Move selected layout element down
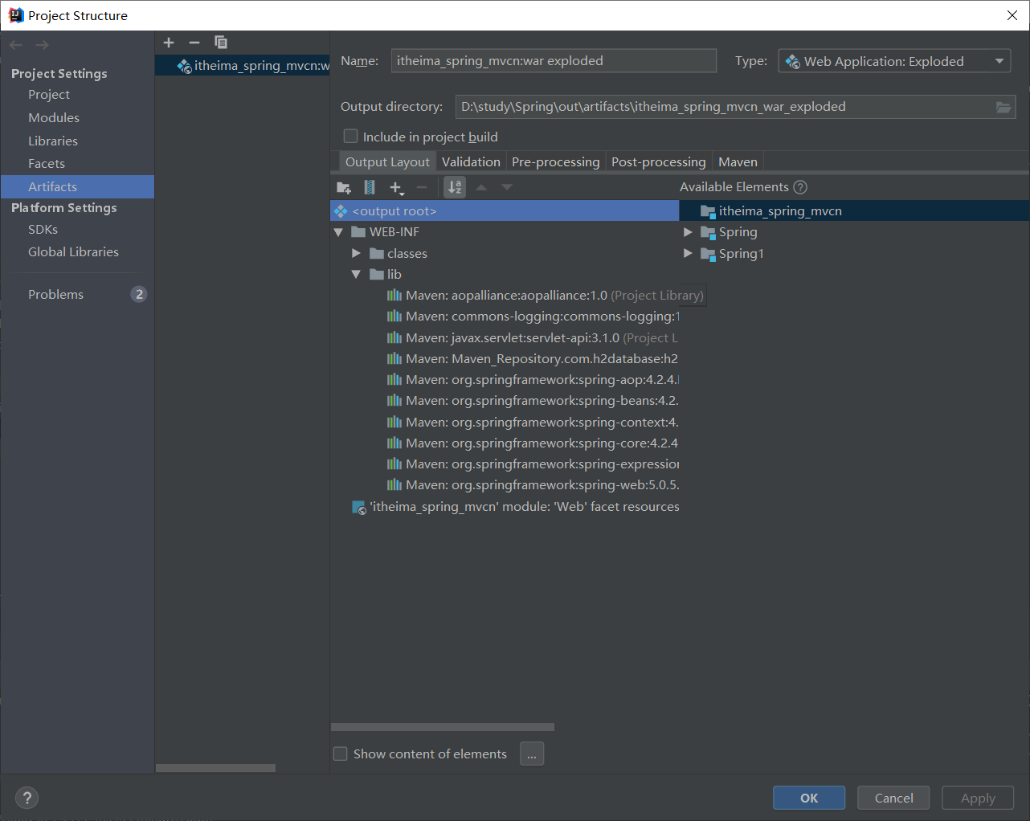 point(507,187)
